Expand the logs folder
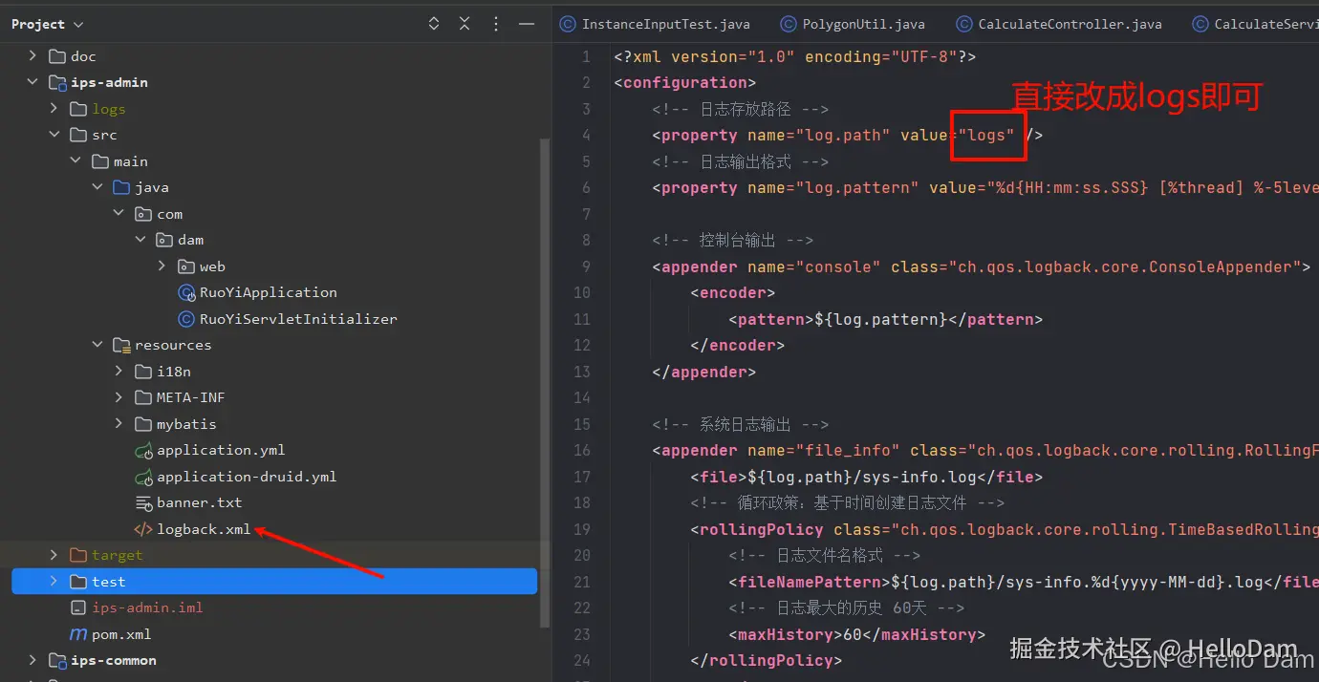1319x682 pixels. [54, 109]
